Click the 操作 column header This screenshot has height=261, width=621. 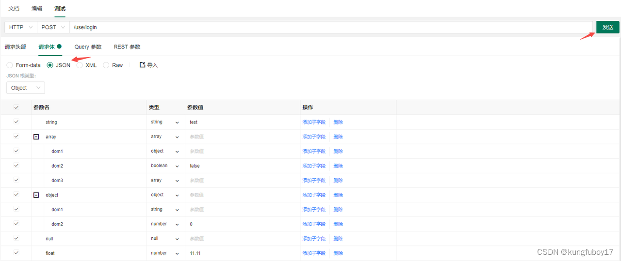[308, 107]
